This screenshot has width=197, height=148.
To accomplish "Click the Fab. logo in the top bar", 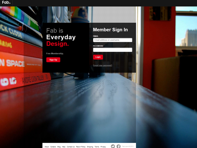I will point(6,2).
